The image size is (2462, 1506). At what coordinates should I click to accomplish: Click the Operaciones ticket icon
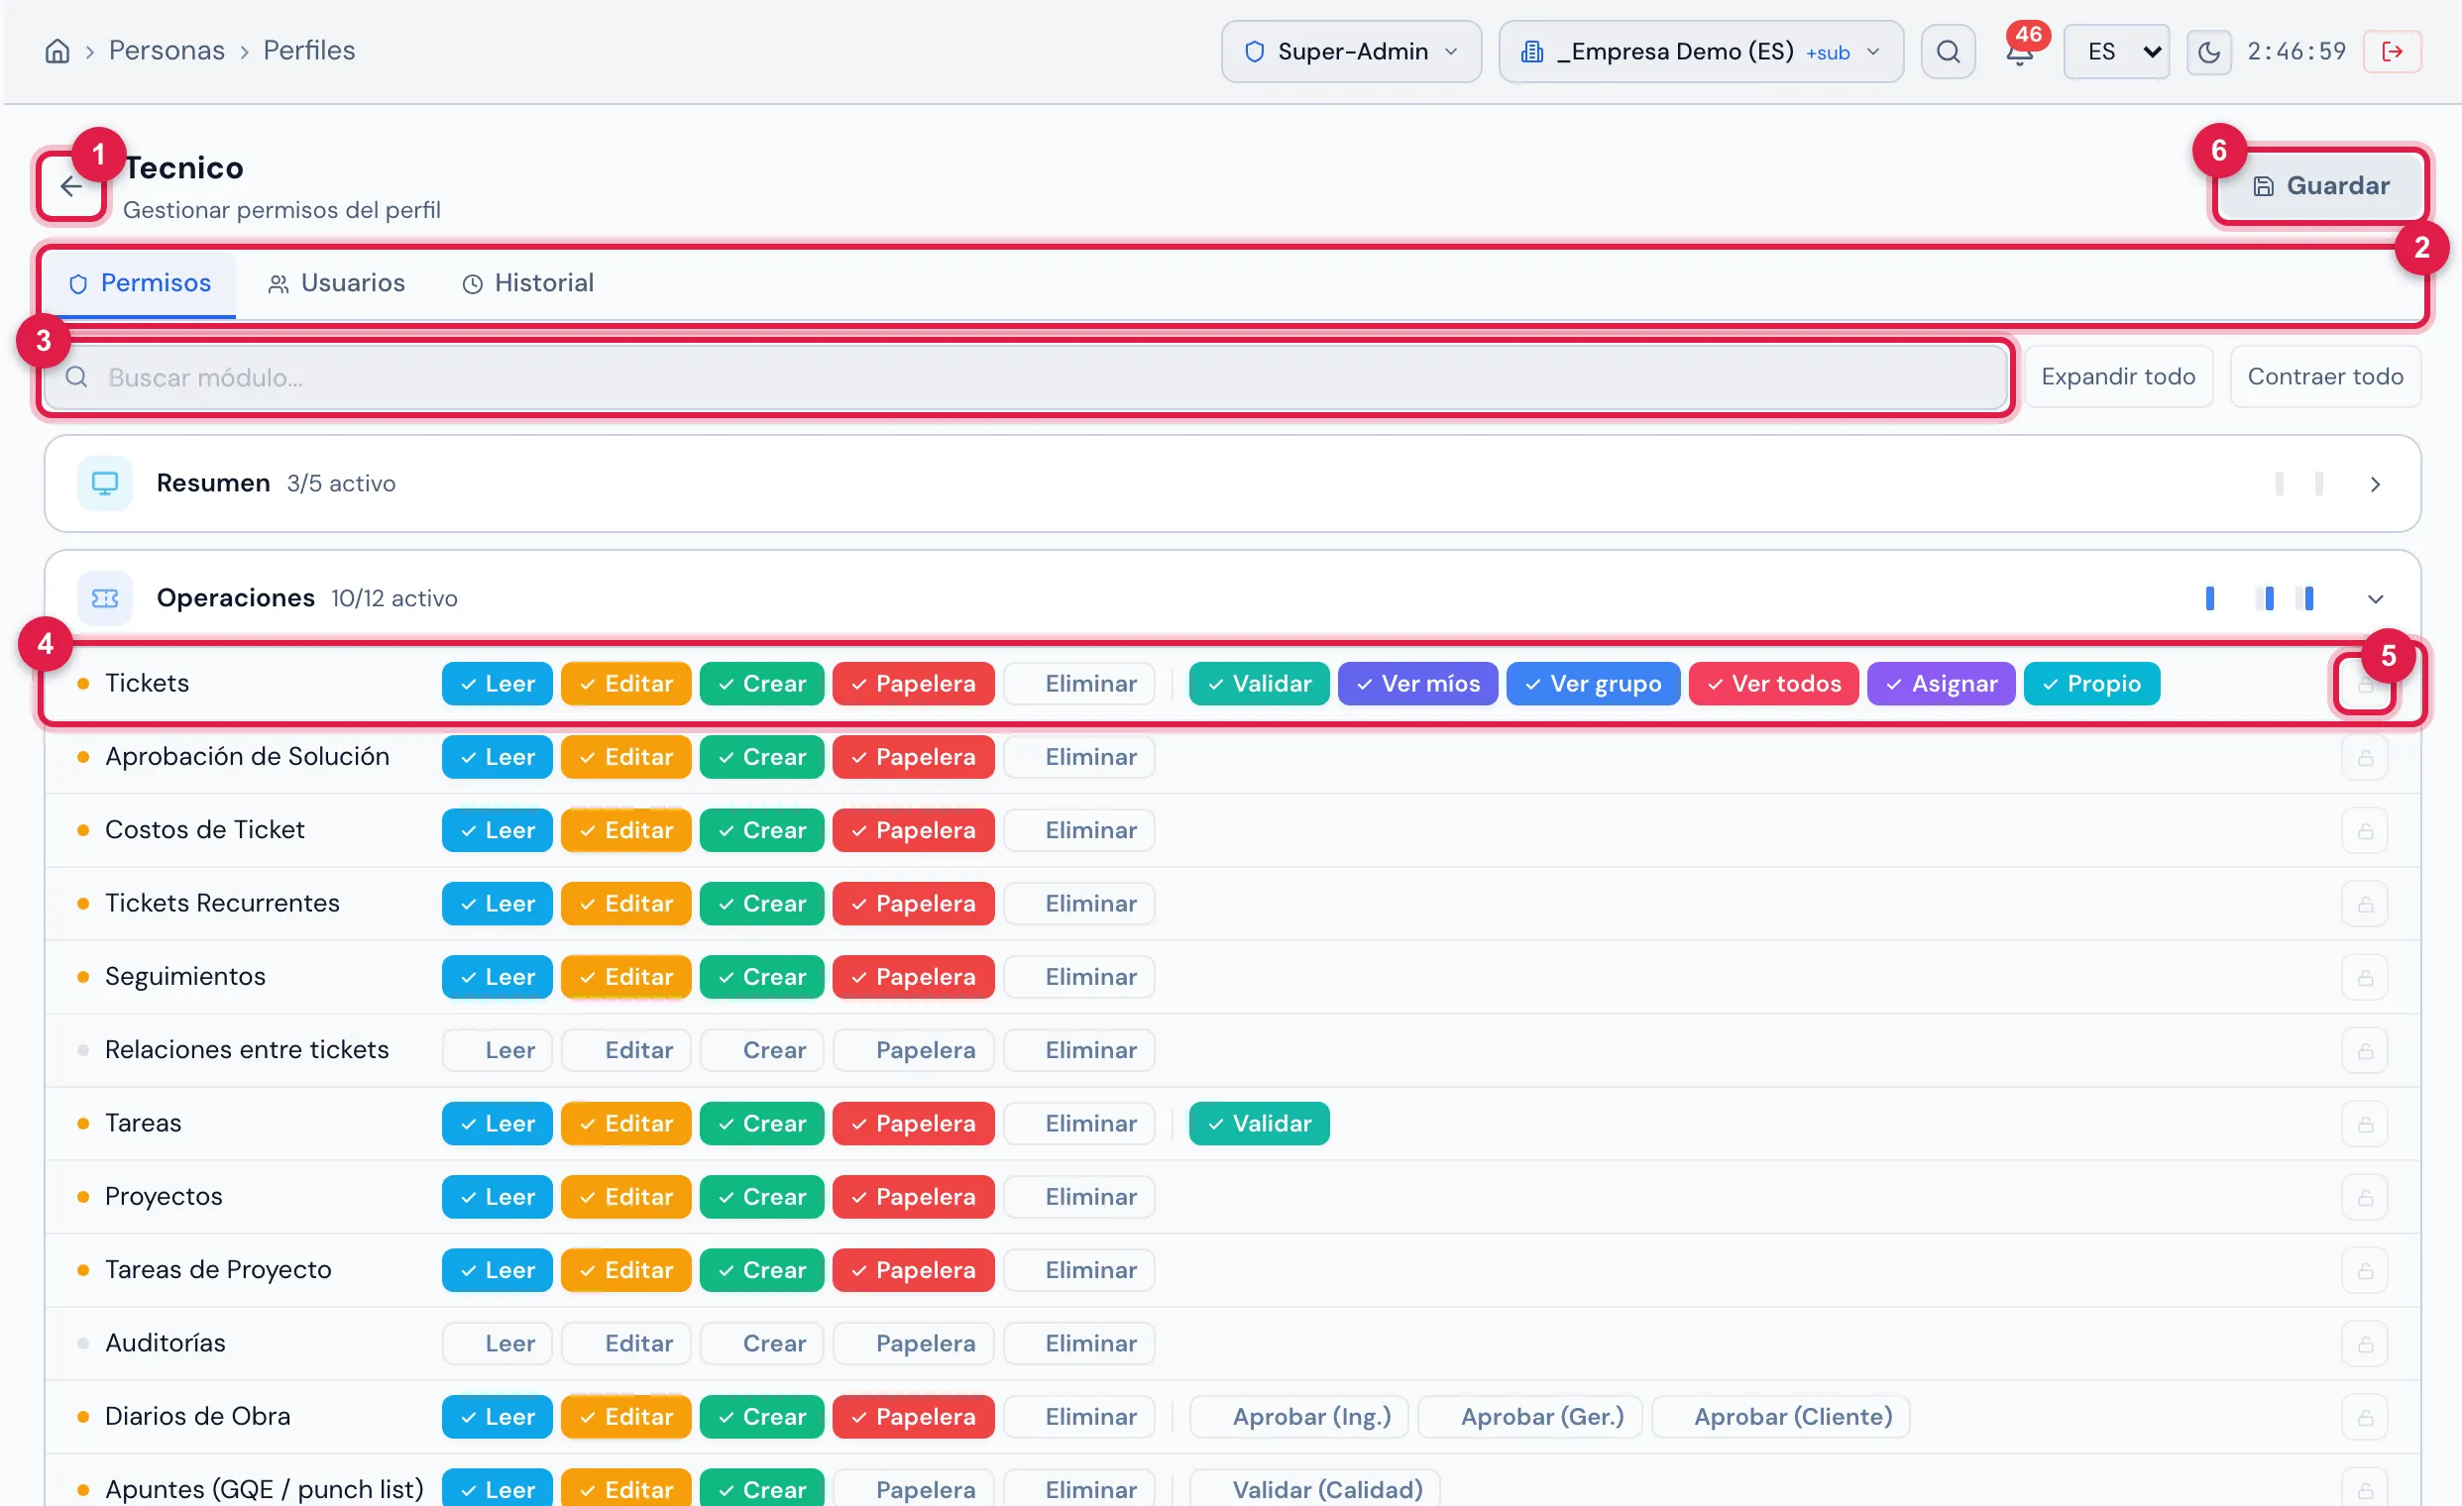coord(105,598)
